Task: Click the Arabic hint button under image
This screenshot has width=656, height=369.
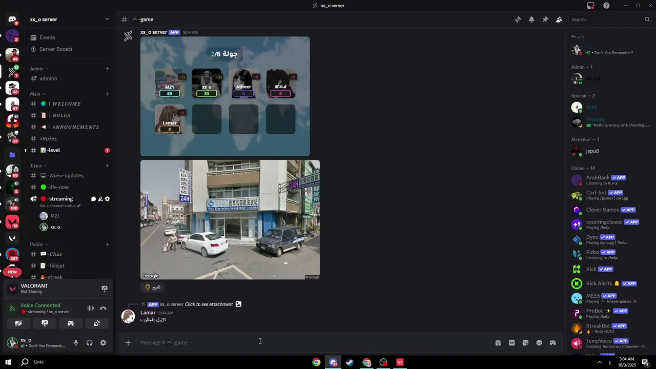Action: pos(153,288)
